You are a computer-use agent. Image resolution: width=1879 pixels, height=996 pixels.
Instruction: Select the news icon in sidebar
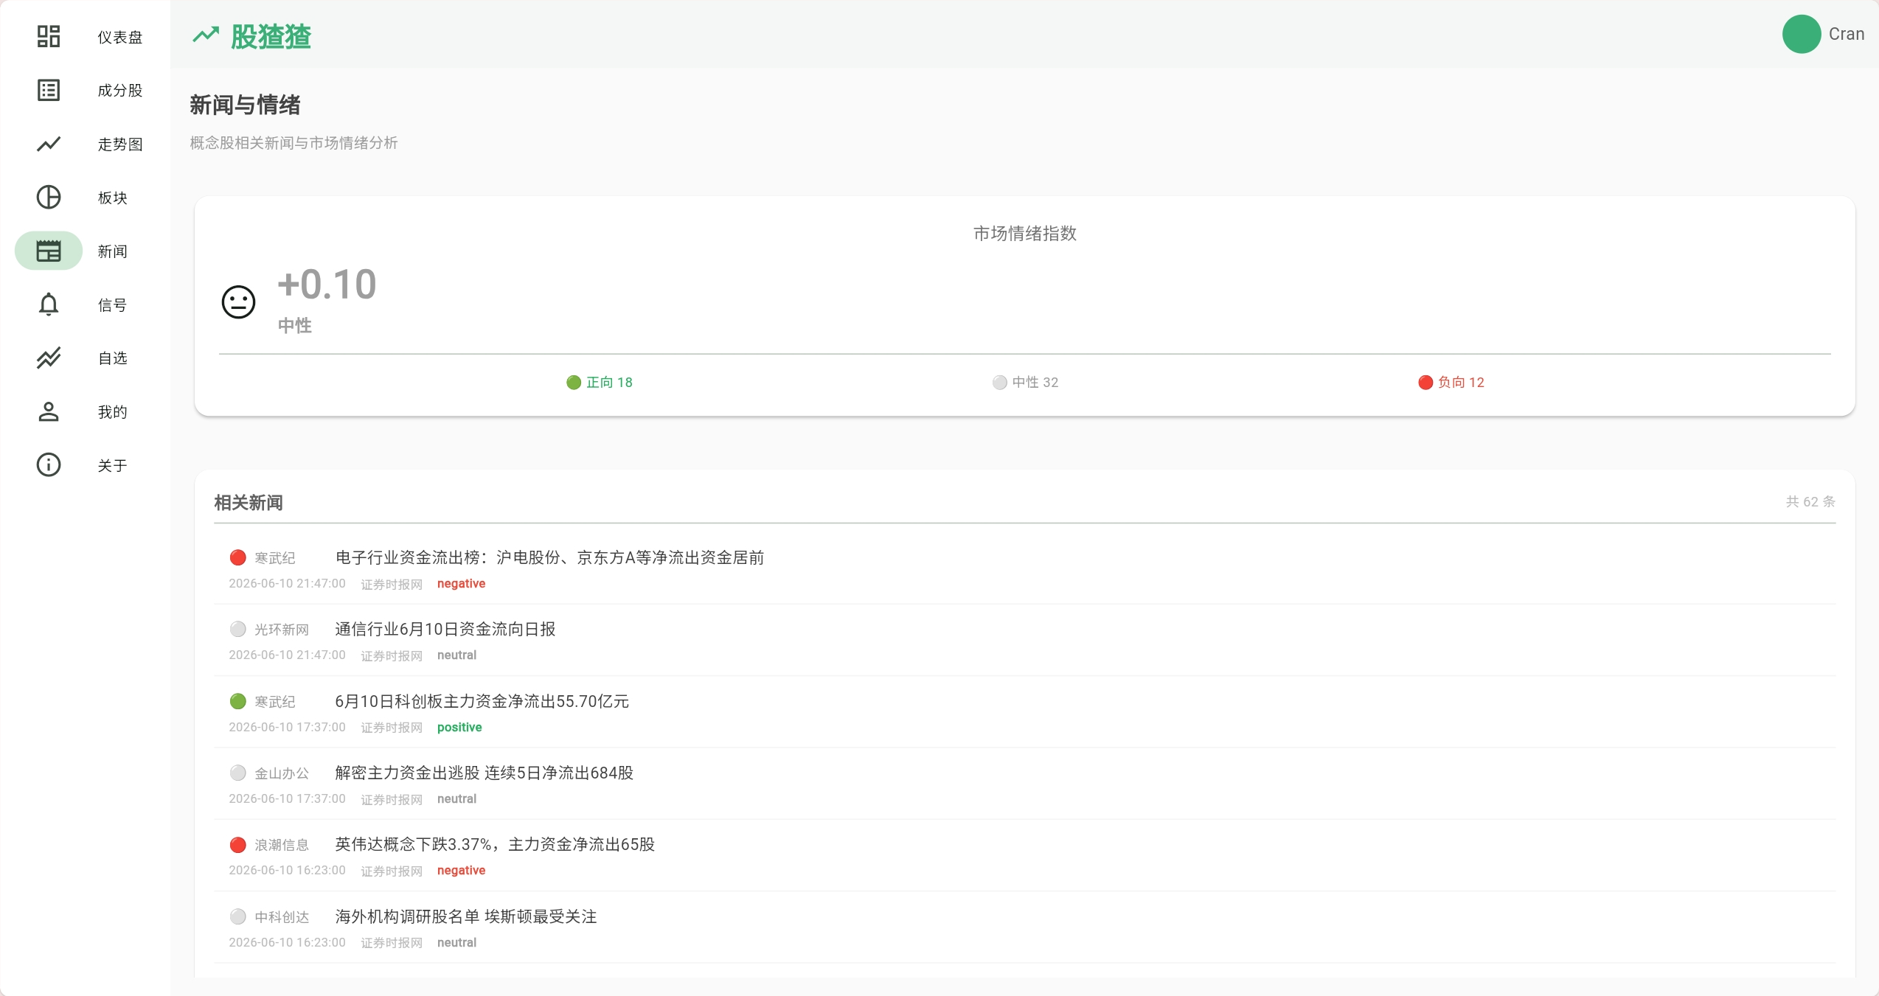pos(49,251)
